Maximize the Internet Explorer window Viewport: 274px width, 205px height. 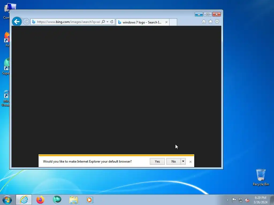point(208,14)
